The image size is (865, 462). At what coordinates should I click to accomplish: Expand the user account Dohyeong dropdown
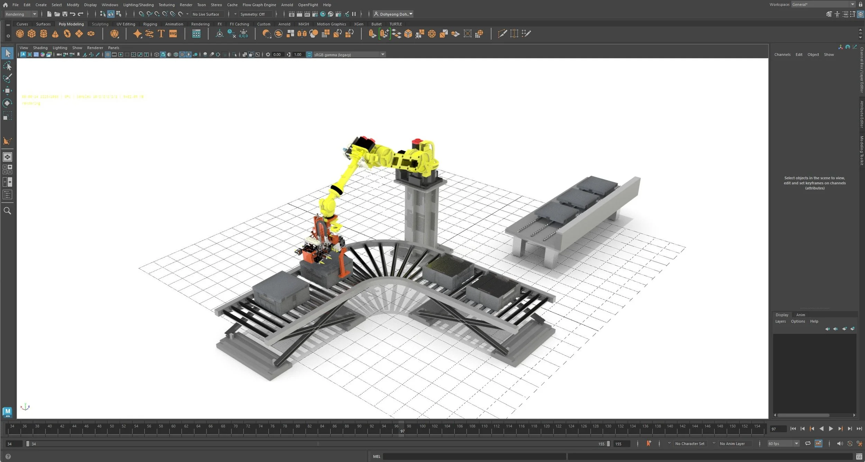click(x=393, y=14)
